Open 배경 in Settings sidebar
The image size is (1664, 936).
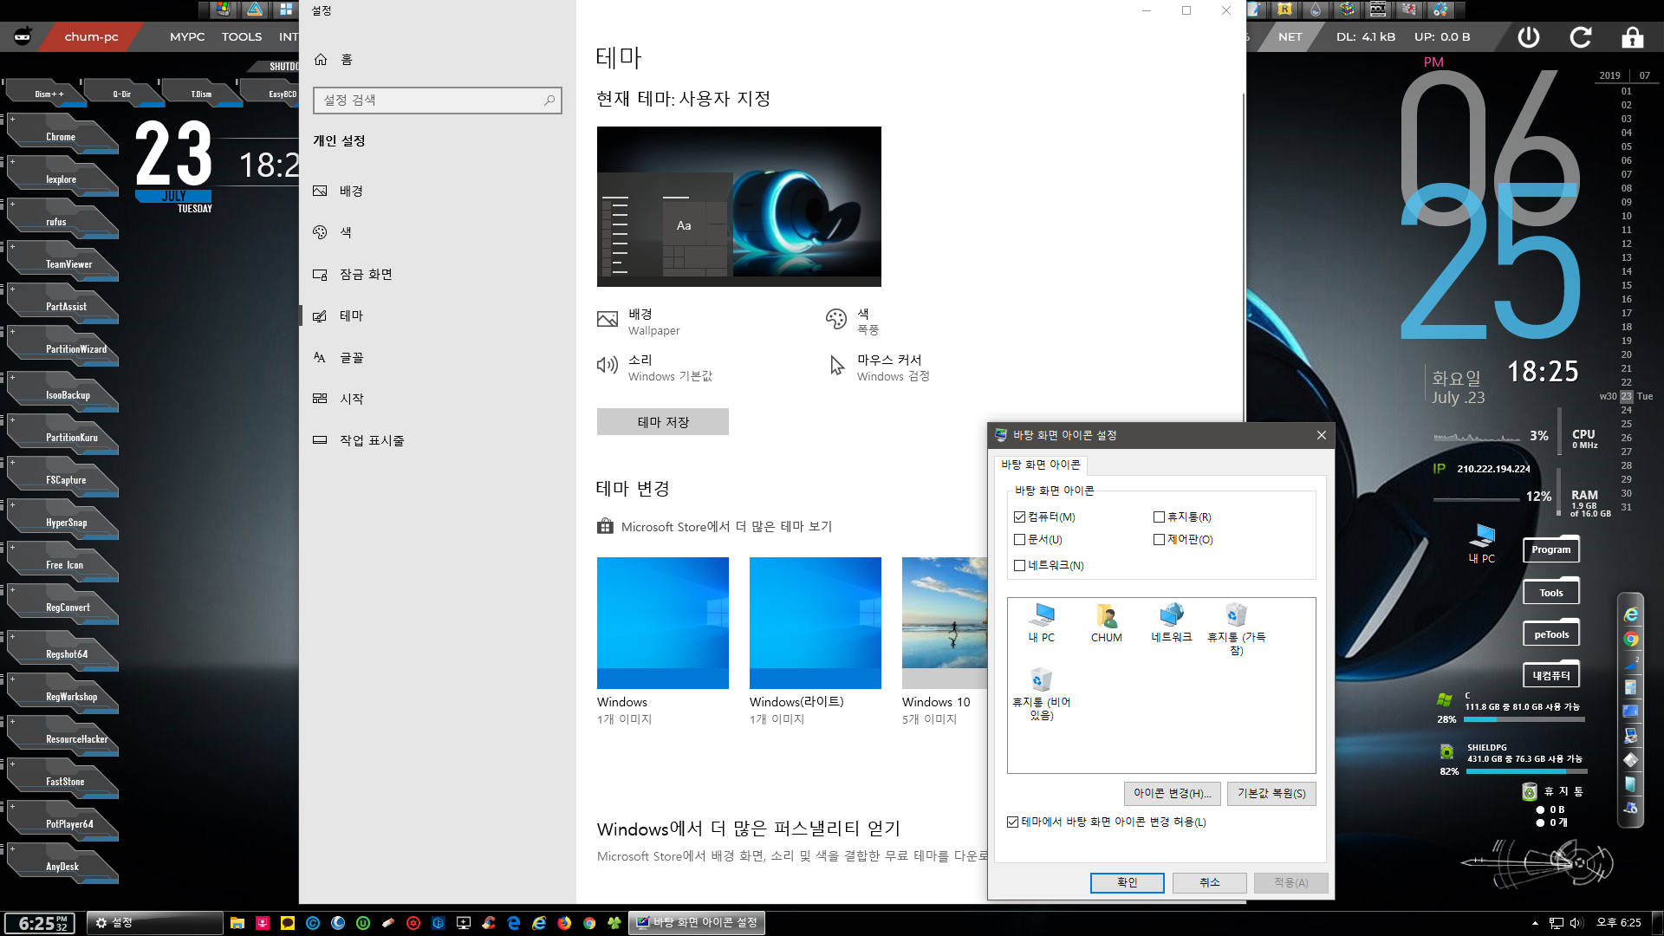(x=438, y=192)
